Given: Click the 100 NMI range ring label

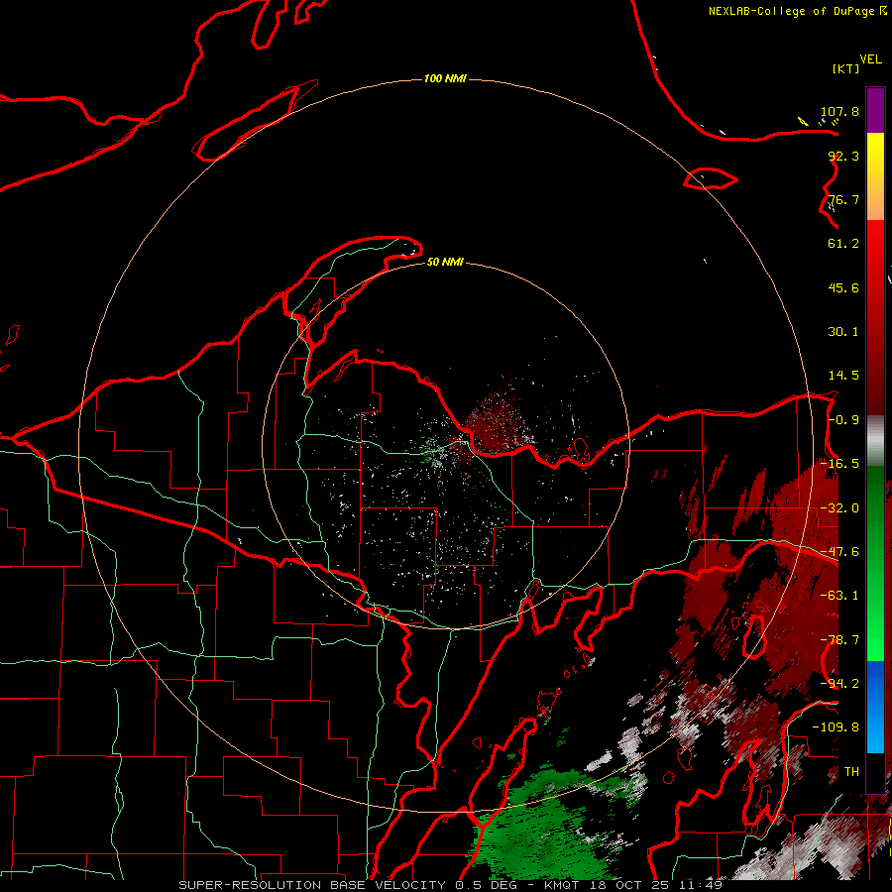Looking at the screenshot, I should click(445, 78).
